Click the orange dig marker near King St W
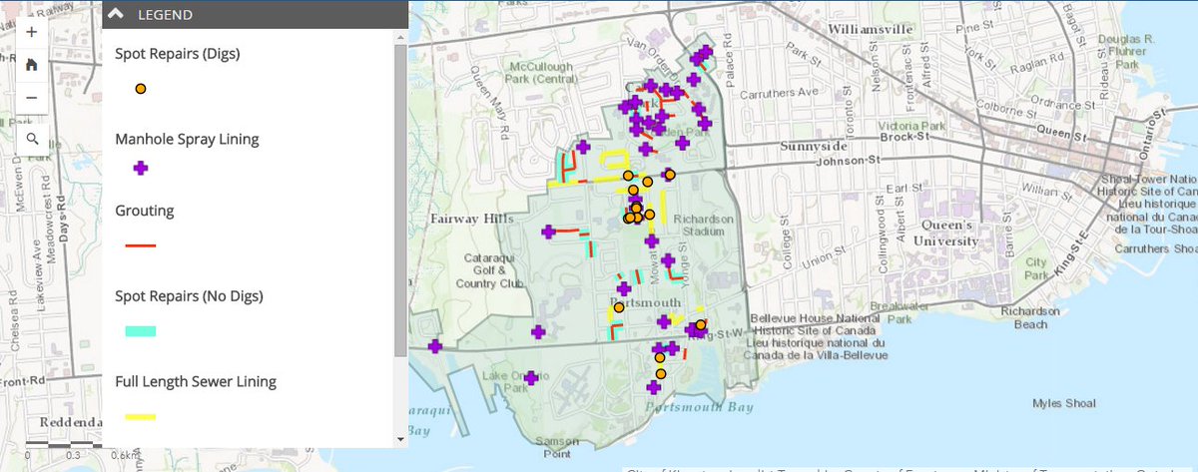This screenshot has width=1198, height=472. tap(701, 324)
